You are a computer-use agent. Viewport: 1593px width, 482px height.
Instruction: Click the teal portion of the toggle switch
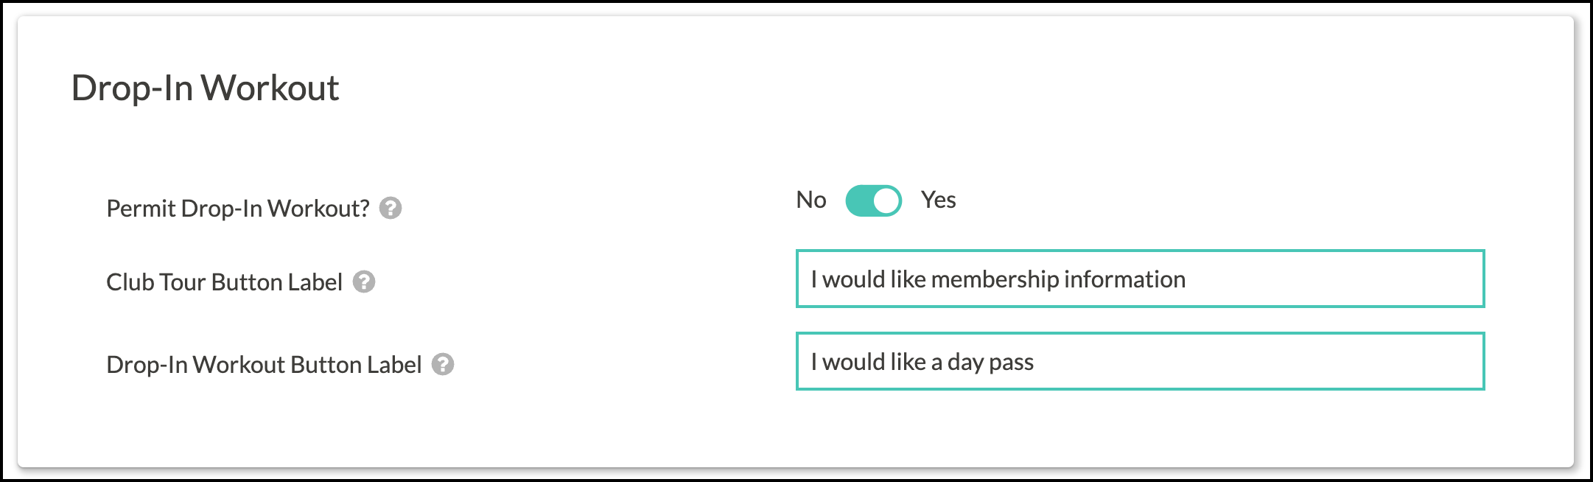pos(860,200)
